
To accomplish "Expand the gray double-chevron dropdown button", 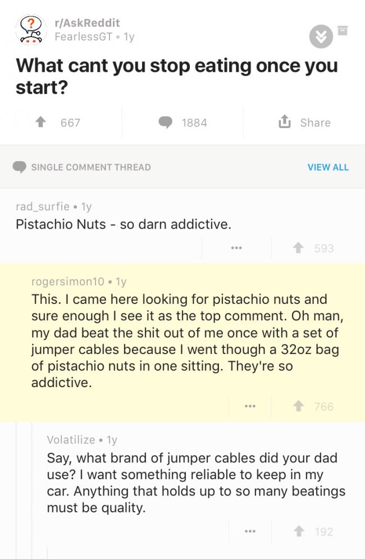I will click(x=321, y=37).
